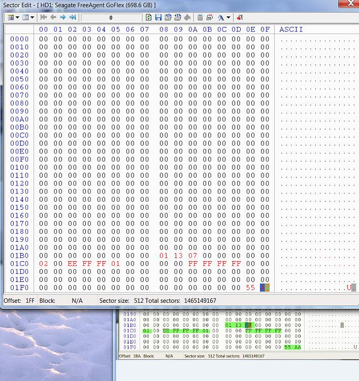Click the restore sector from file icon

point(178,17)
